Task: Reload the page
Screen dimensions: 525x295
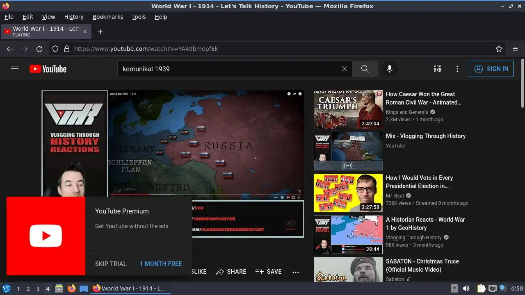Action: point(39,49)
